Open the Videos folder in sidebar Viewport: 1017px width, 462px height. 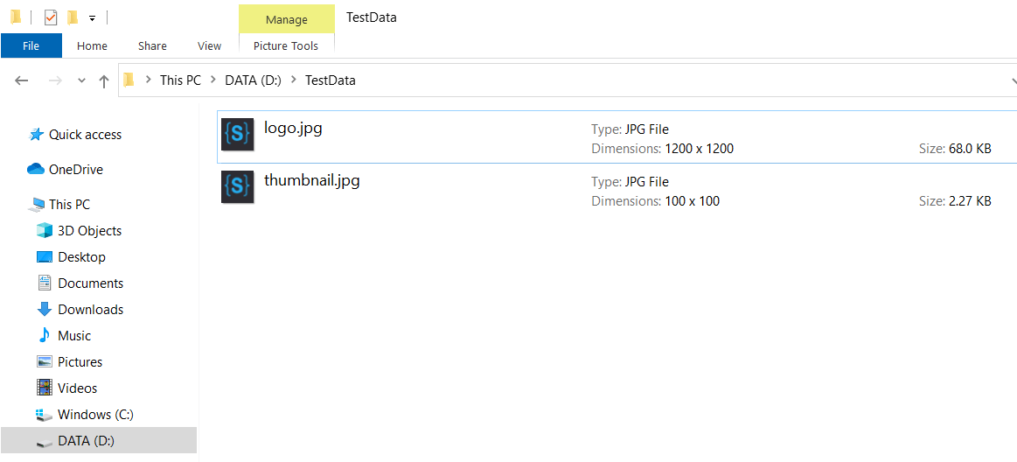tap(77, 388)
